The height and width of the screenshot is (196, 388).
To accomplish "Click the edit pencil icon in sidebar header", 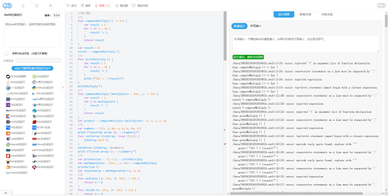I will pos(37,5).
